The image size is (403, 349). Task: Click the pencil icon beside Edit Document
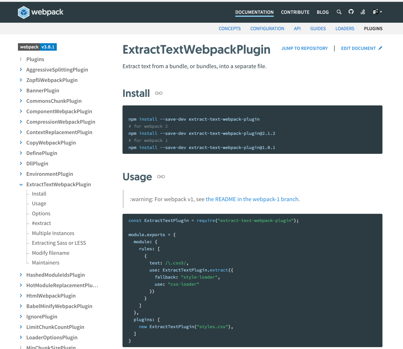pyautogui.click(x=380, y=48)
